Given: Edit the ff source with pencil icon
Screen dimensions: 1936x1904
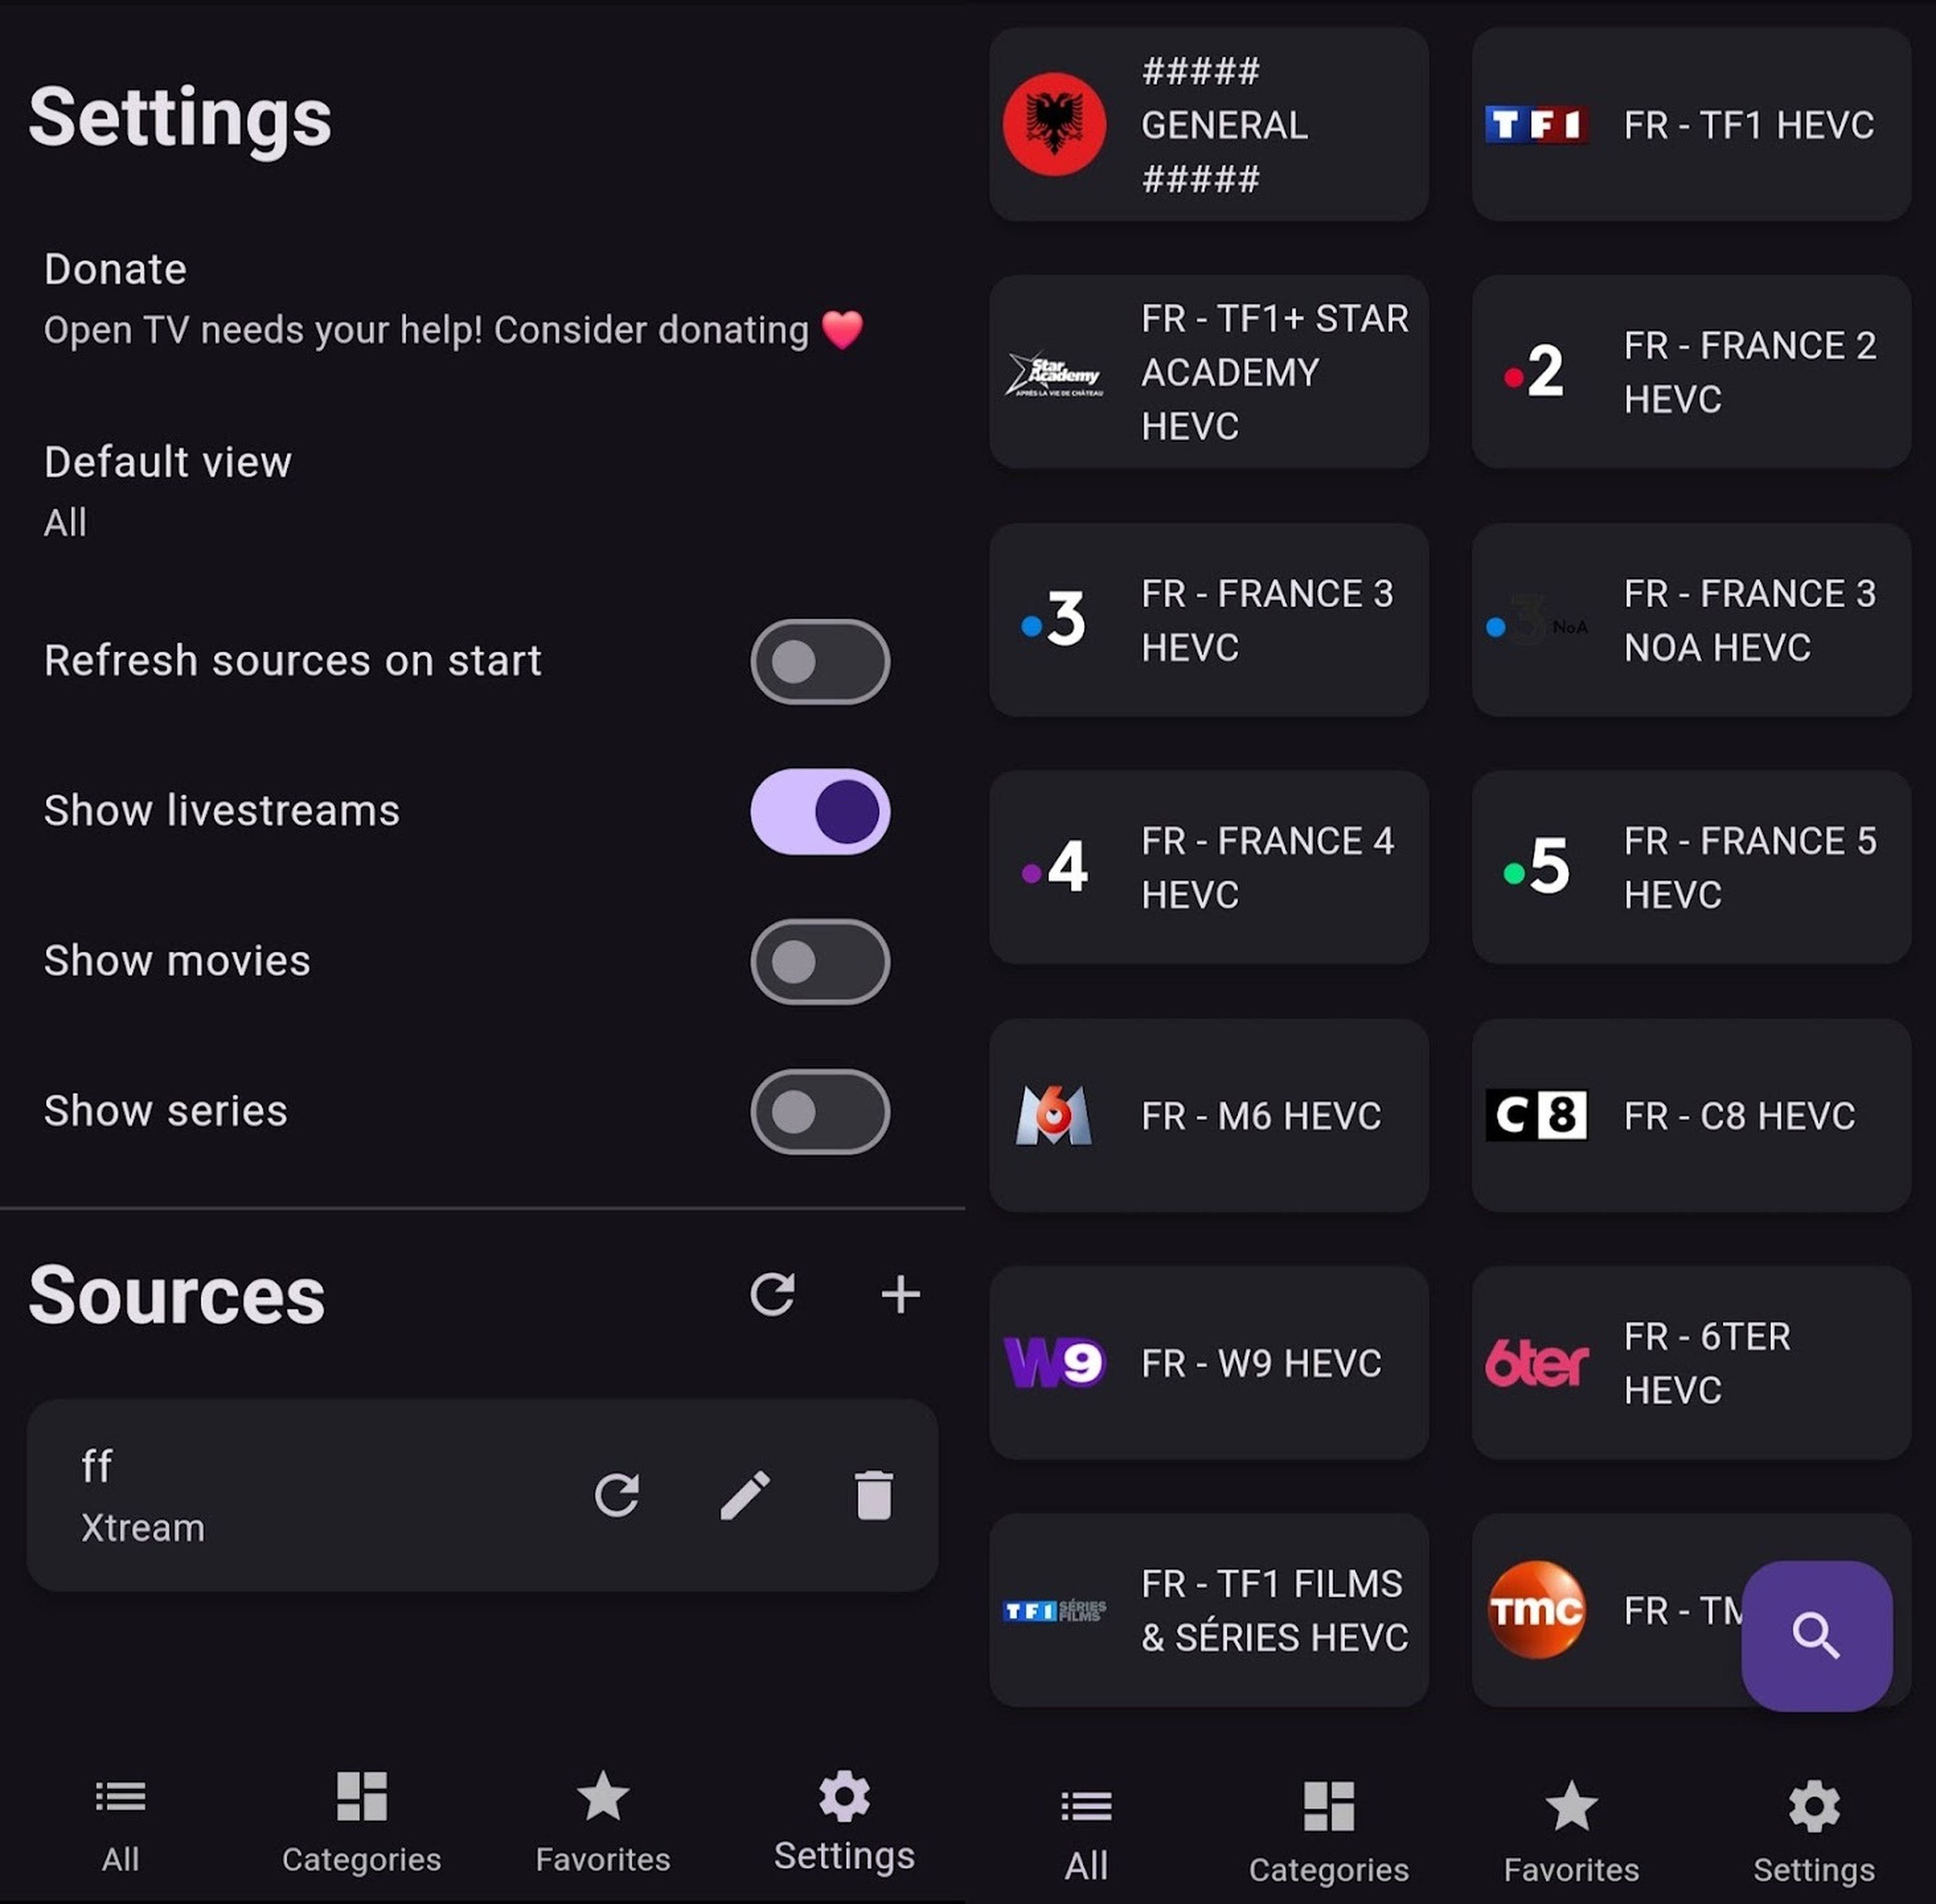Looking at the screenshot, I should [745, 1496].
